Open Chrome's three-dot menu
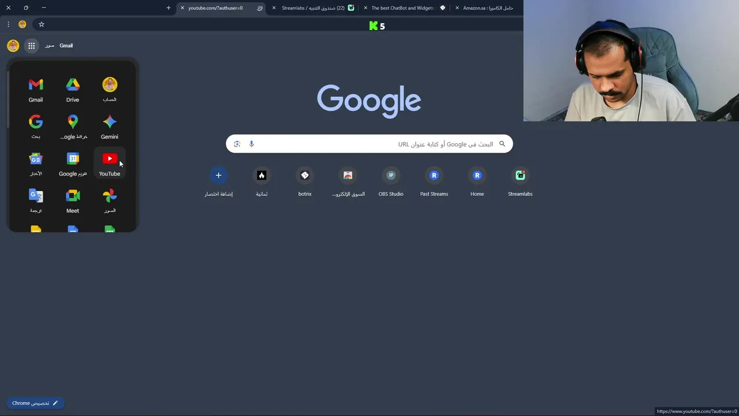This screenshot has height=416, width=739. (x=8, y=24)
